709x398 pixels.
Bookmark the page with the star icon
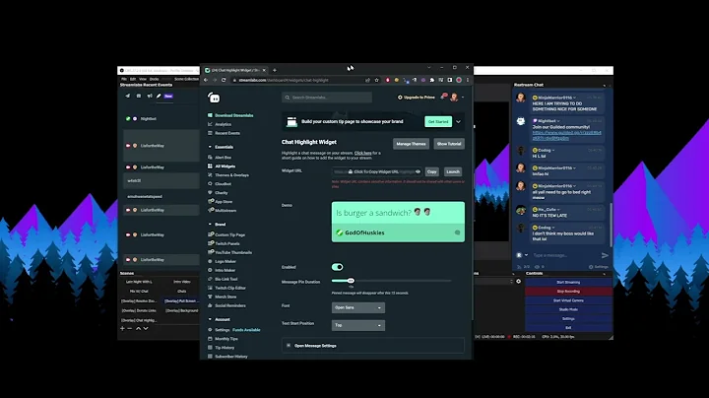coord(376,80)
